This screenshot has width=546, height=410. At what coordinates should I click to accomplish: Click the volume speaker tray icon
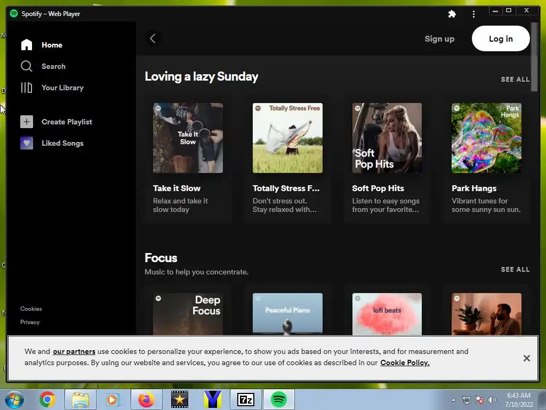492,400
